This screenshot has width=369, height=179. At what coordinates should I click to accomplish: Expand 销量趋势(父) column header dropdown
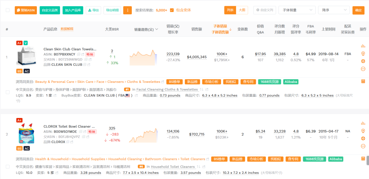(x=157, y=29)
